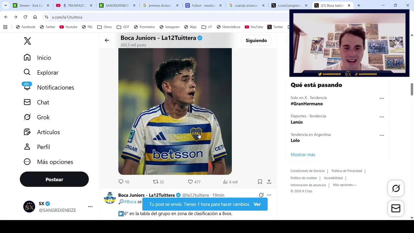Open options for Lolo trend

(382, 135)
